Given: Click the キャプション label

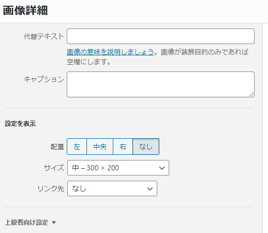Looking at the screenshot, I should coord(44,79).
